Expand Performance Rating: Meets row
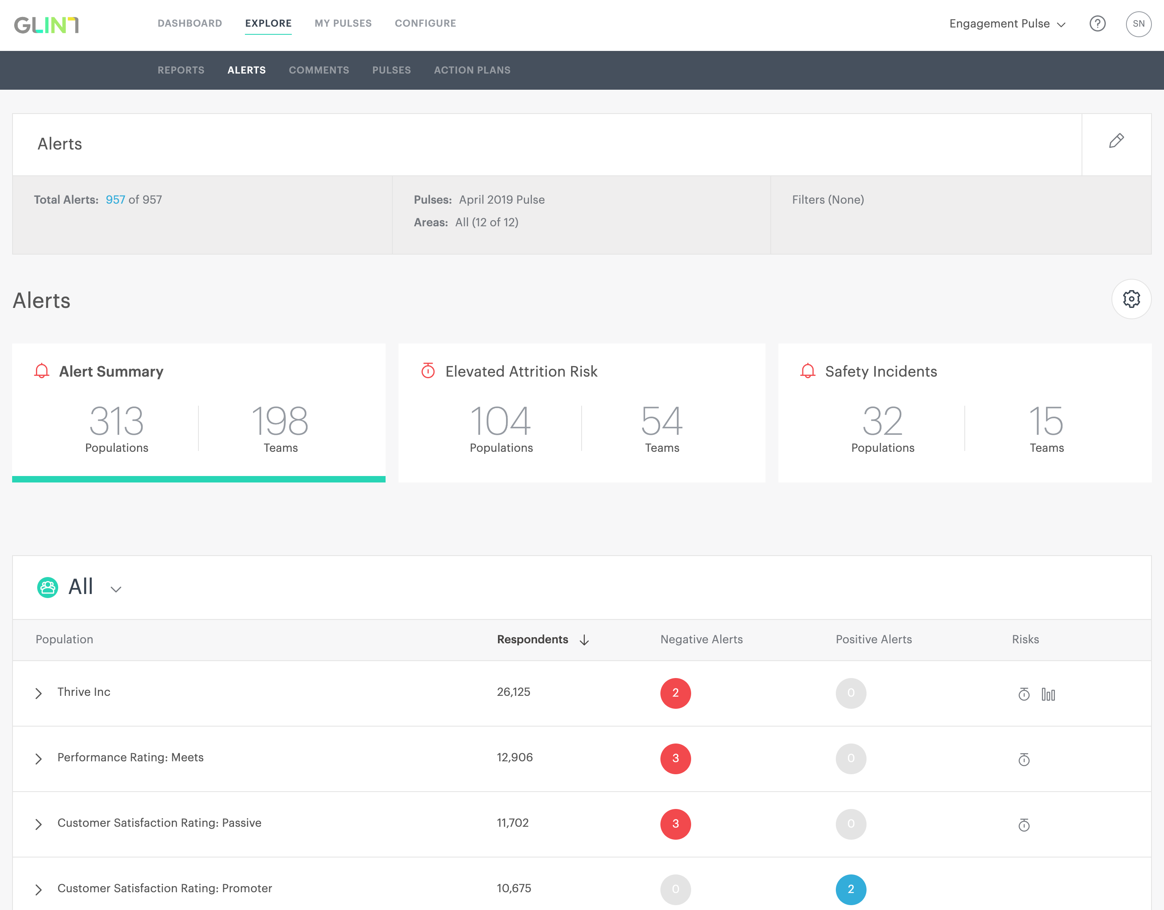 [38, 759]
